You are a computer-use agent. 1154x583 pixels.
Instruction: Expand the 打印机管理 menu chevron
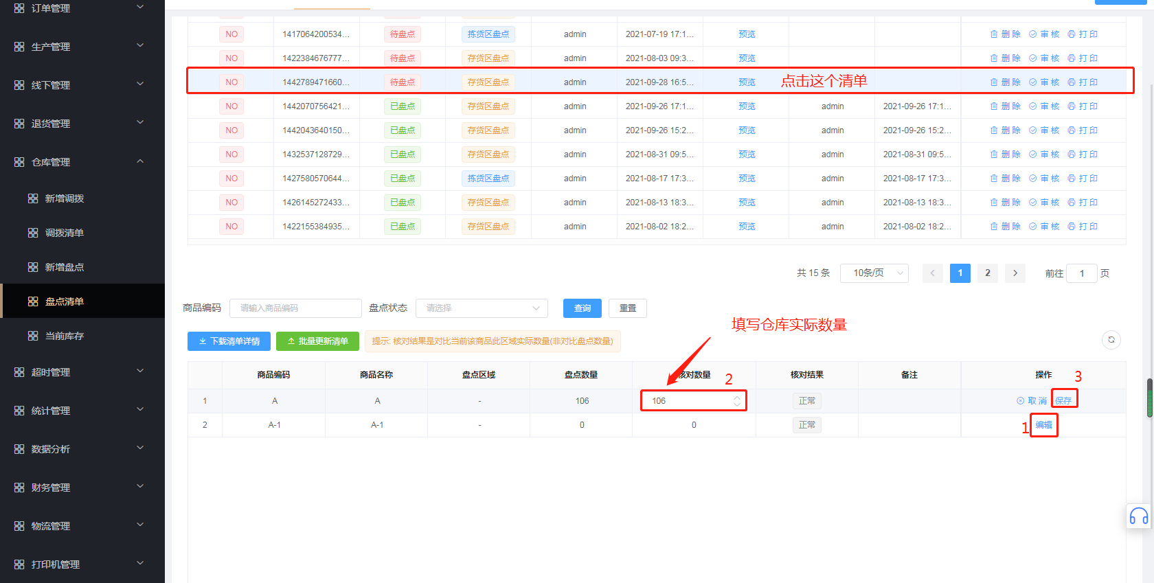point(140,563)
